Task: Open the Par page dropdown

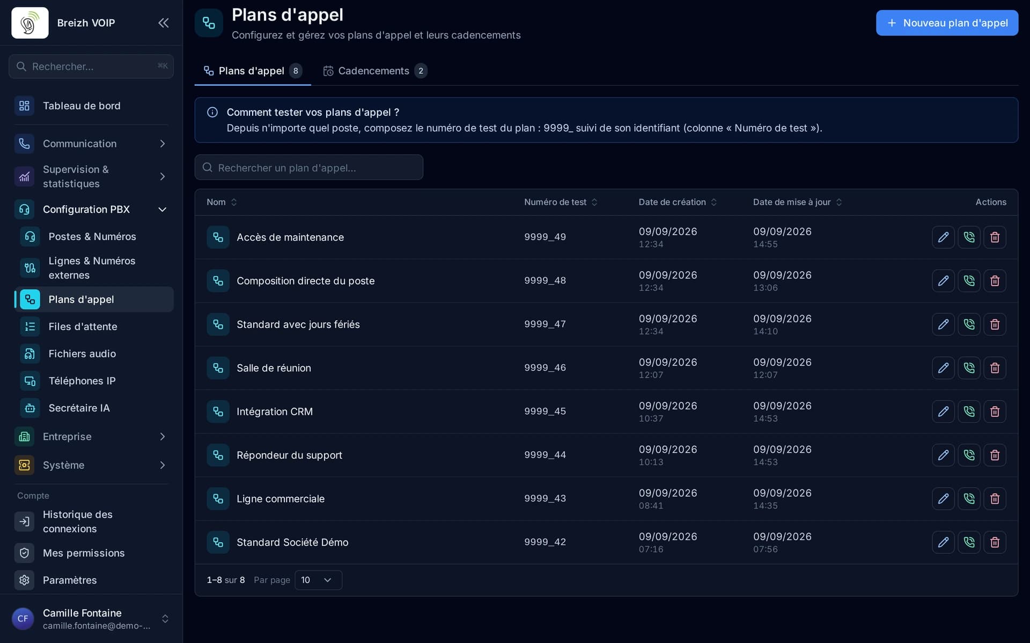Action: coord(318,580)
